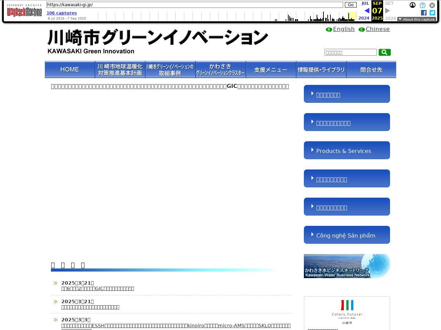Image resolution: width=441 pixels, height=330 pixels.
Task: Go to next capture arrow
Action: point(388,11)
